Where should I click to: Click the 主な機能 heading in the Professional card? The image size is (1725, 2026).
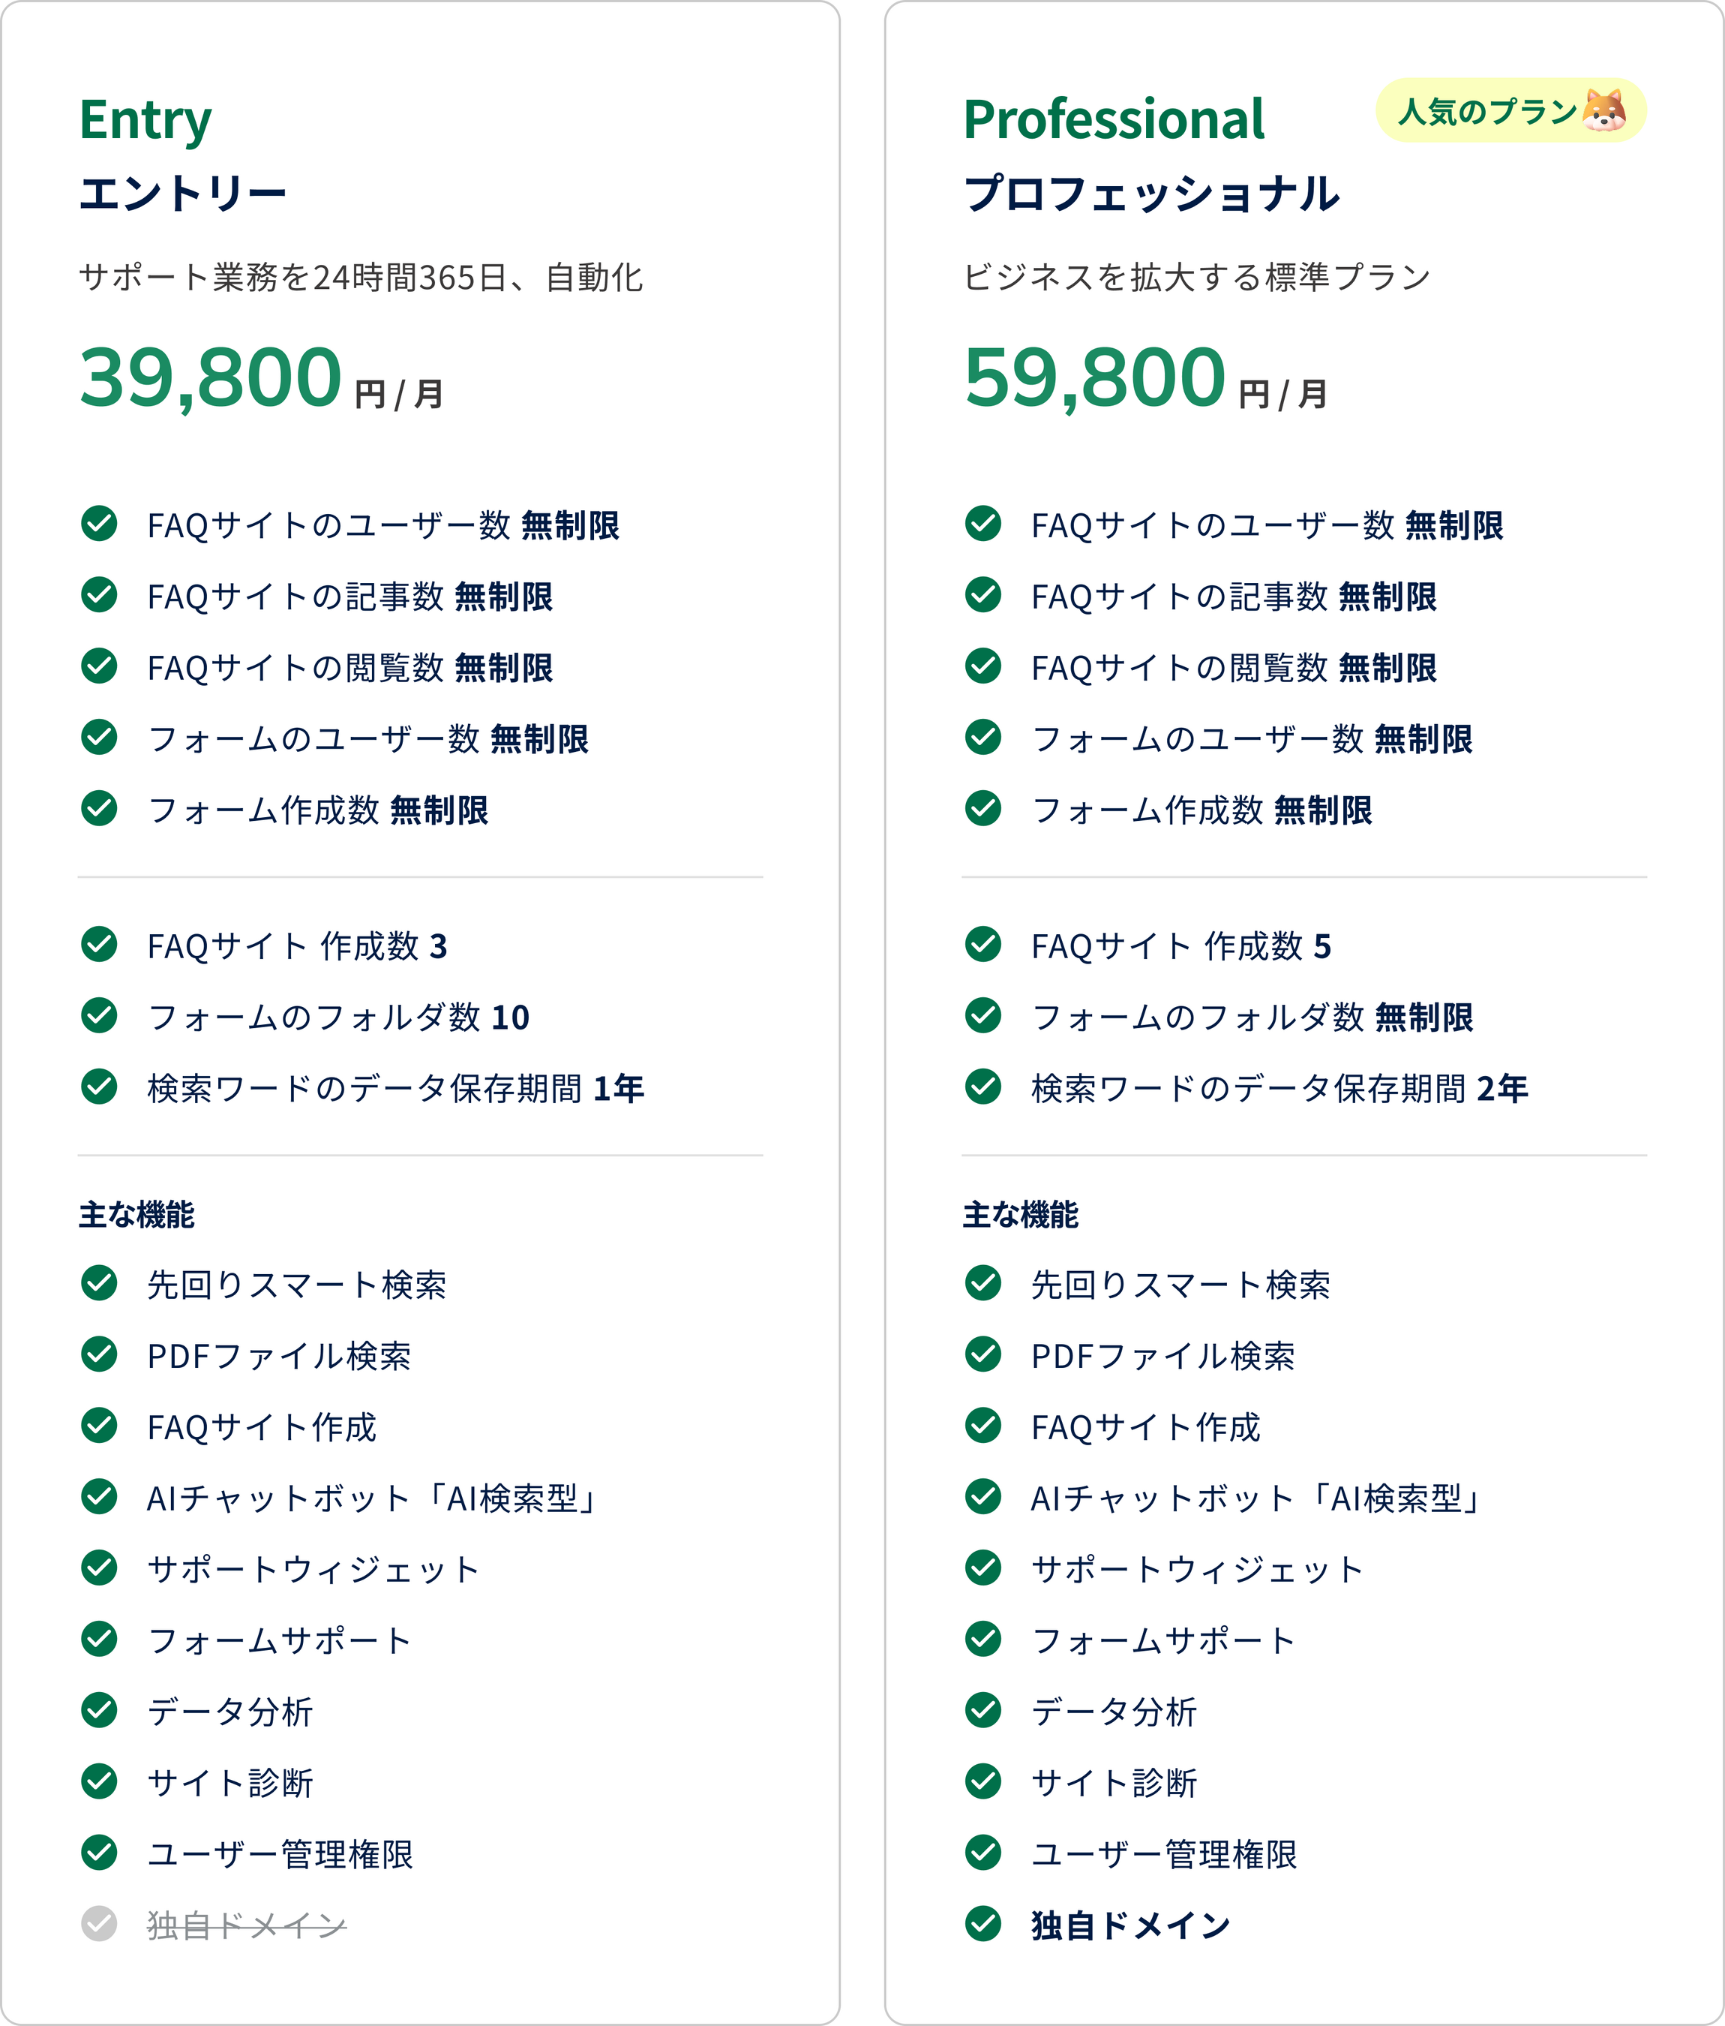pyautogui.click(x=1019, y=1214)
